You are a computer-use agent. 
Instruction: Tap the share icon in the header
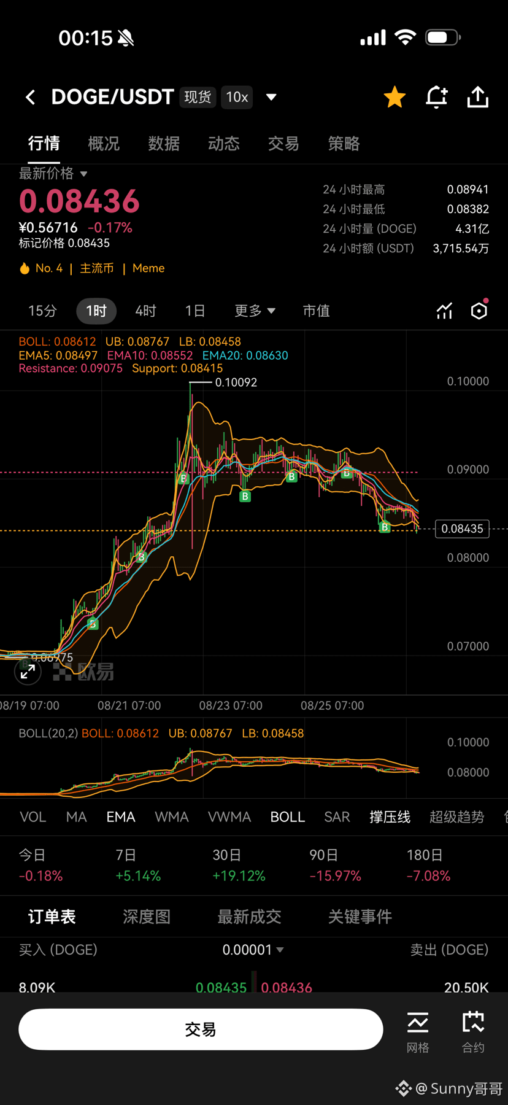click(478, 97)
